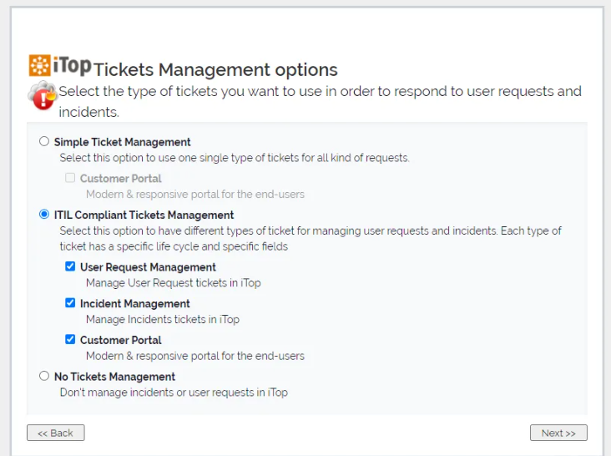Click the iTop logo
This screenshot has width=611, height=456.
(60, 65)
